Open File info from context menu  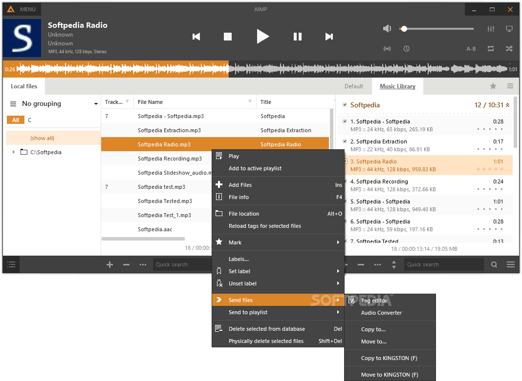tap(278, 197)
